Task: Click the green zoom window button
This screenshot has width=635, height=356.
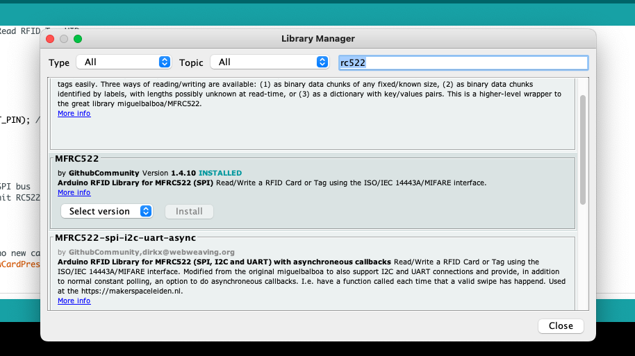Action: point(78,39)
